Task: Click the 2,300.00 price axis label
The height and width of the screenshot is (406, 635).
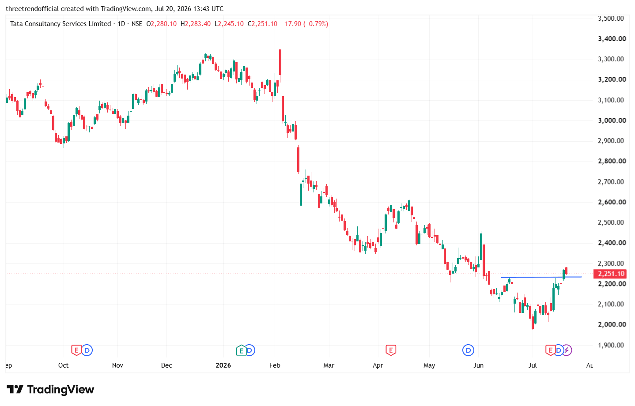Action: point(611,263)
